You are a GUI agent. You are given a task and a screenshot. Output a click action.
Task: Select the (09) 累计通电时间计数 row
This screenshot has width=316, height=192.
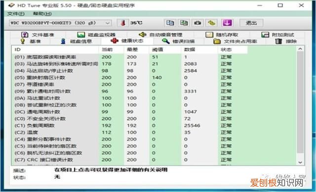tap(154, 91)
